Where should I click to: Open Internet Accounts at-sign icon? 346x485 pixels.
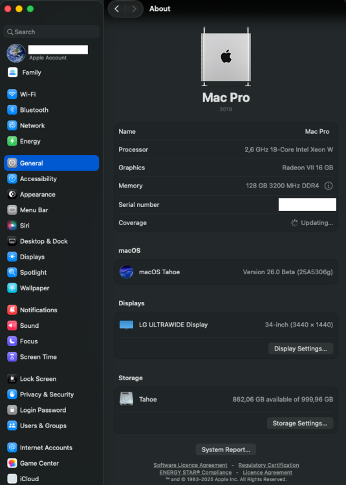point(12,447)
